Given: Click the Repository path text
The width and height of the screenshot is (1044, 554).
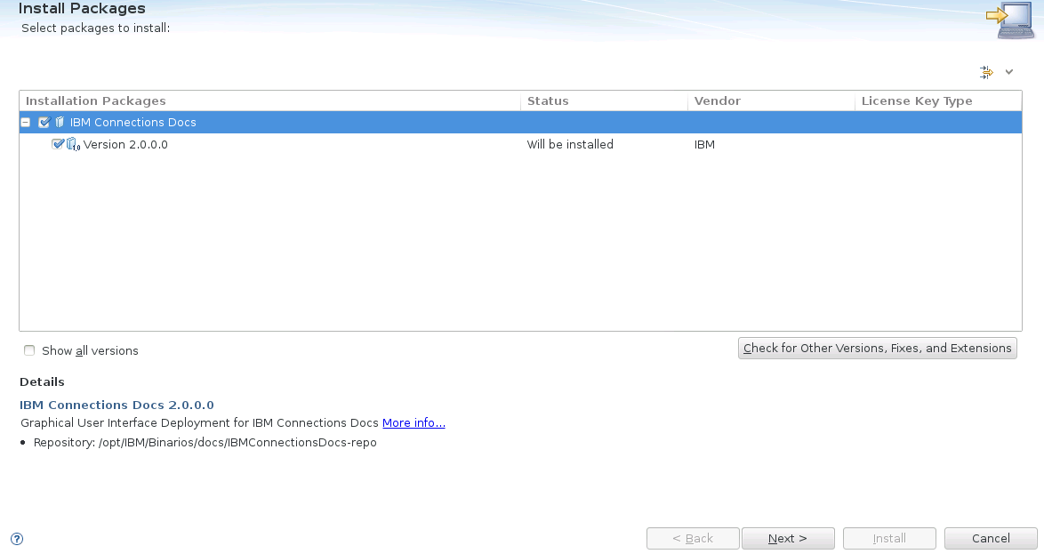Looking at the screenshot, I should (x=205, y=443).
